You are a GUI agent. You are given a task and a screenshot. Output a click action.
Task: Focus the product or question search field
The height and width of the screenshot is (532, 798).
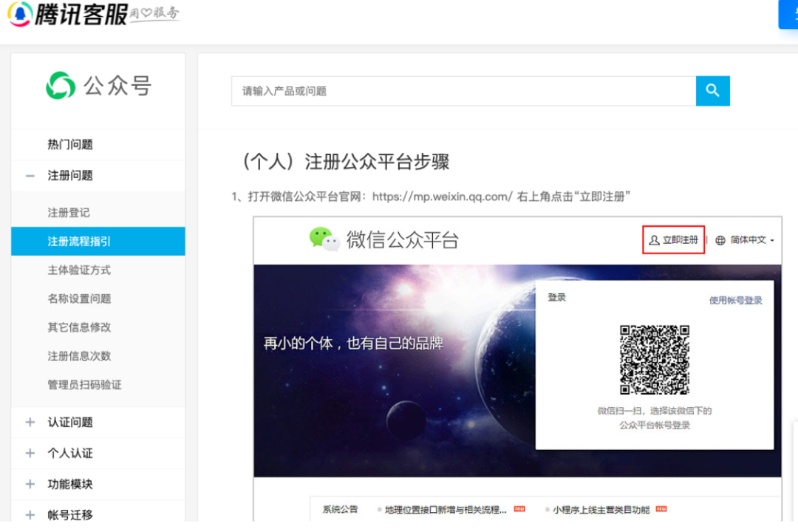click(x=463, y=91)
